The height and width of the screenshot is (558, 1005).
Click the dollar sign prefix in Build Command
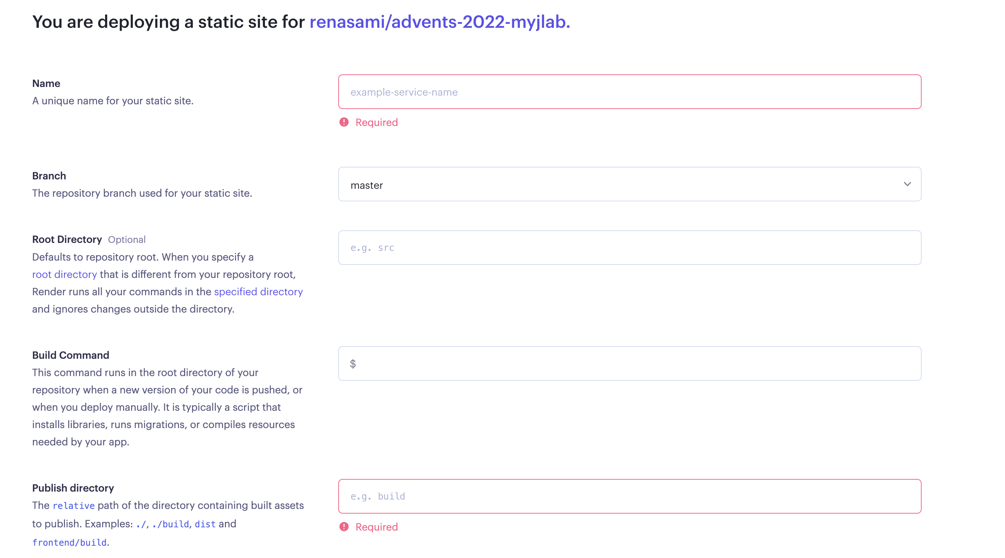[353, 364]
